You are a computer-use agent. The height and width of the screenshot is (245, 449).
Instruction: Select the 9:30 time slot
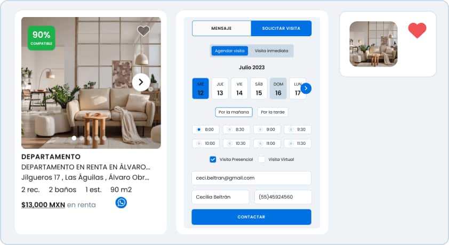click(x=298, y=129)
